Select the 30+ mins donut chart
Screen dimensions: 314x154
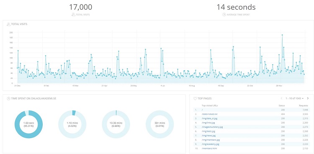[160, 124]
